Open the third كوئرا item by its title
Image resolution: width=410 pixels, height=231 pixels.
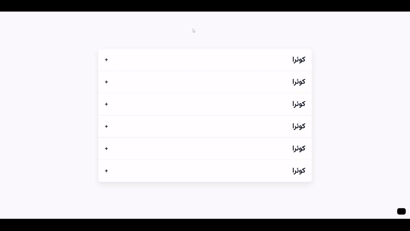point(299,104)
